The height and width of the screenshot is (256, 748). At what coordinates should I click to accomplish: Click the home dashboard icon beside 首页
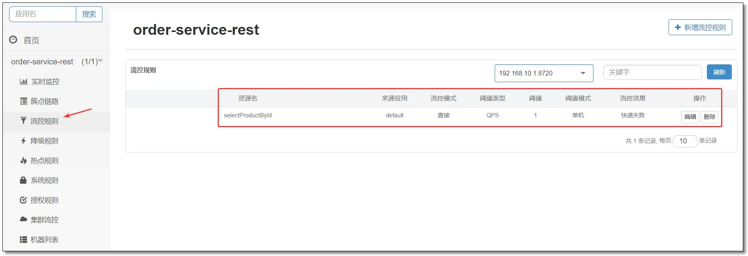click(13, 40)
